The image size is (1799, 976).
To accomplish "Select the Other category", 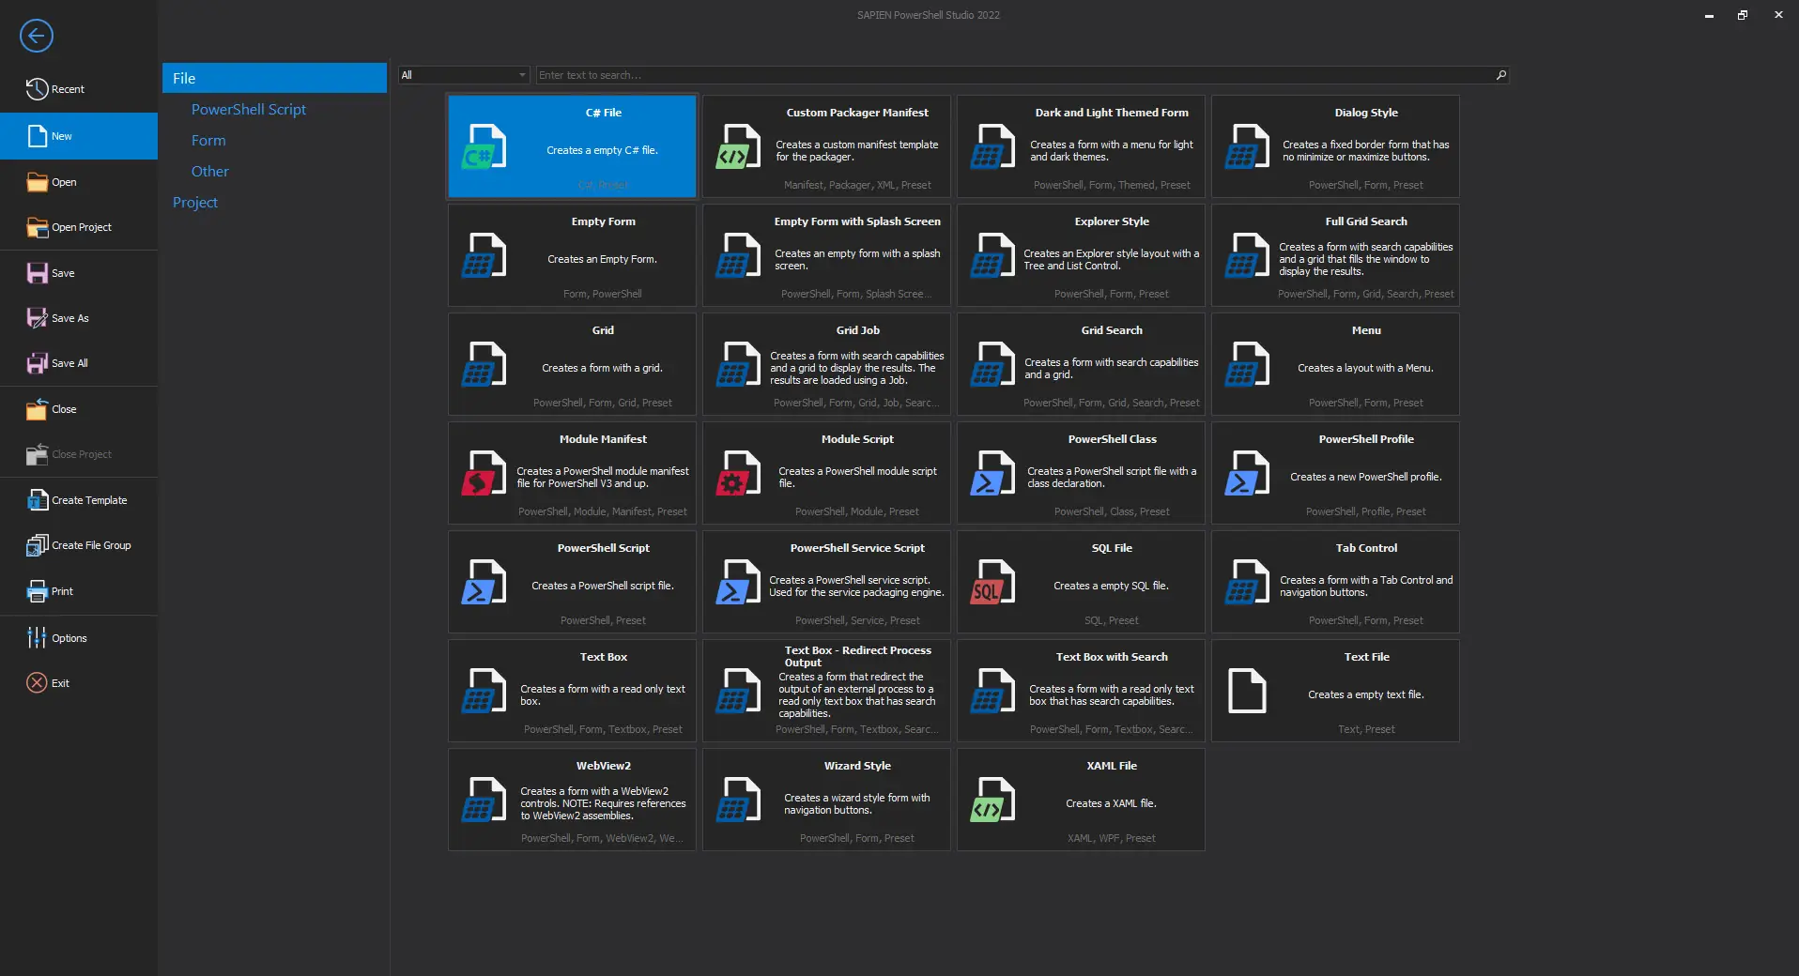I will coord(210,172).
